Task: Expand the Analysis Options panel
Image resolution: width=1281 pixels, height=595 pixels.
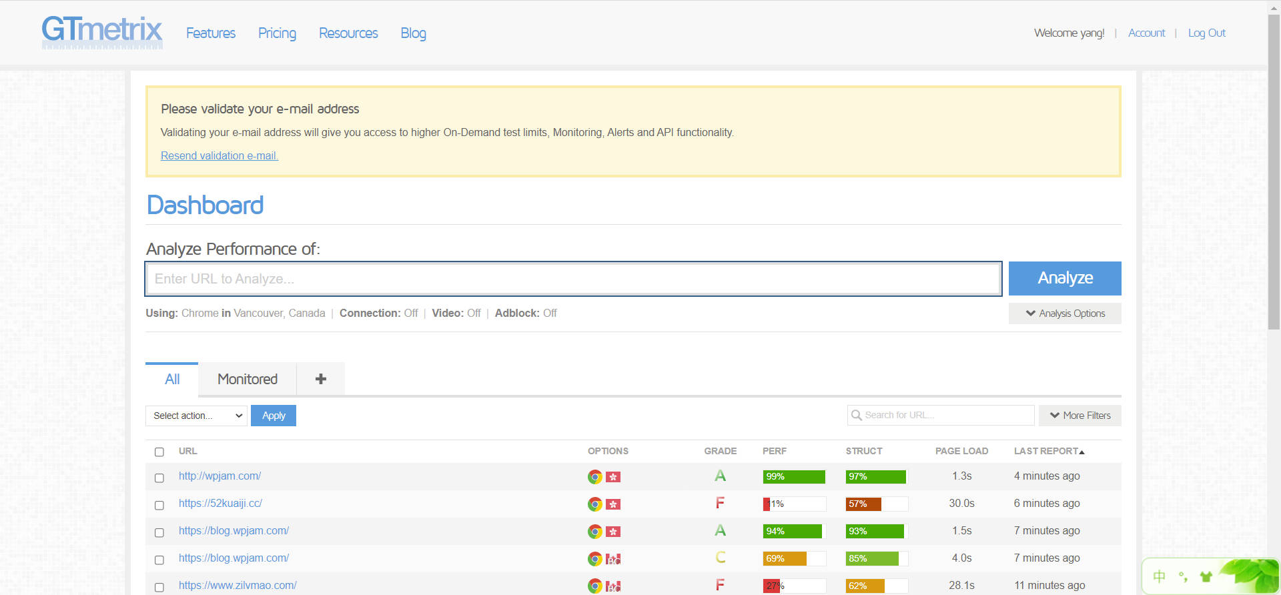Action: [x=1065, y=314]
